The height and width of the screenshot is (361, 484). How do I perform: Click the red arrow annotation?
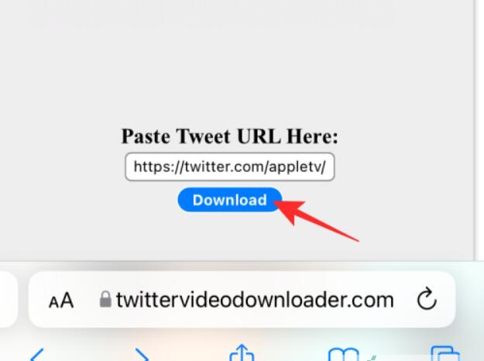(315, 218)
